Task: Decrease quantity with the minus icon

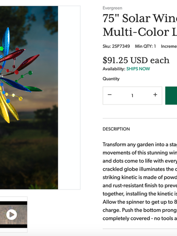Action: [x=109, y=95]
